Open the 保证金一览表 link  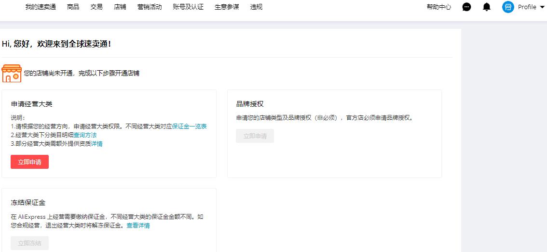(190, 126)
